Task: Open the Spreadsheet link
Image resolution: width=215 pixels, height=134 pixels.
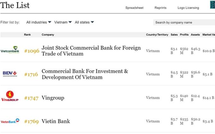Action: pyautogui.click(x=134, y=8)
